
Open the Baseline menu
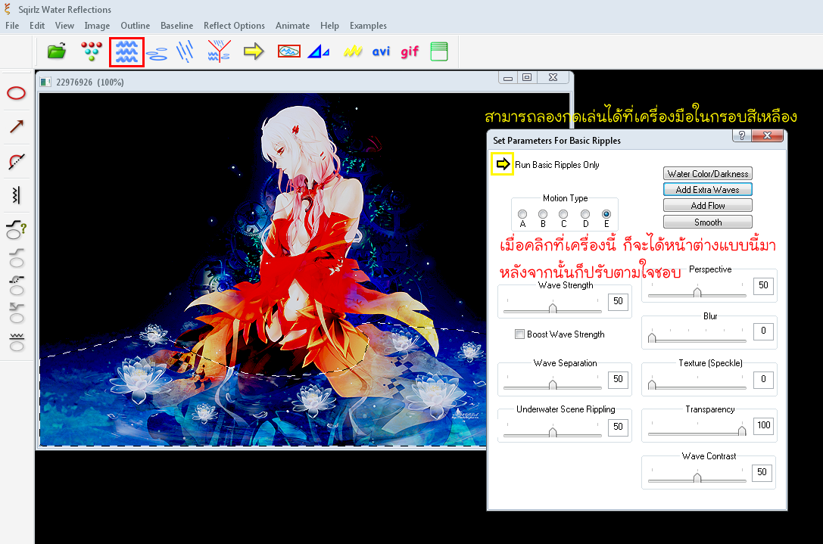pyautogui.click(x=177, y=26)
